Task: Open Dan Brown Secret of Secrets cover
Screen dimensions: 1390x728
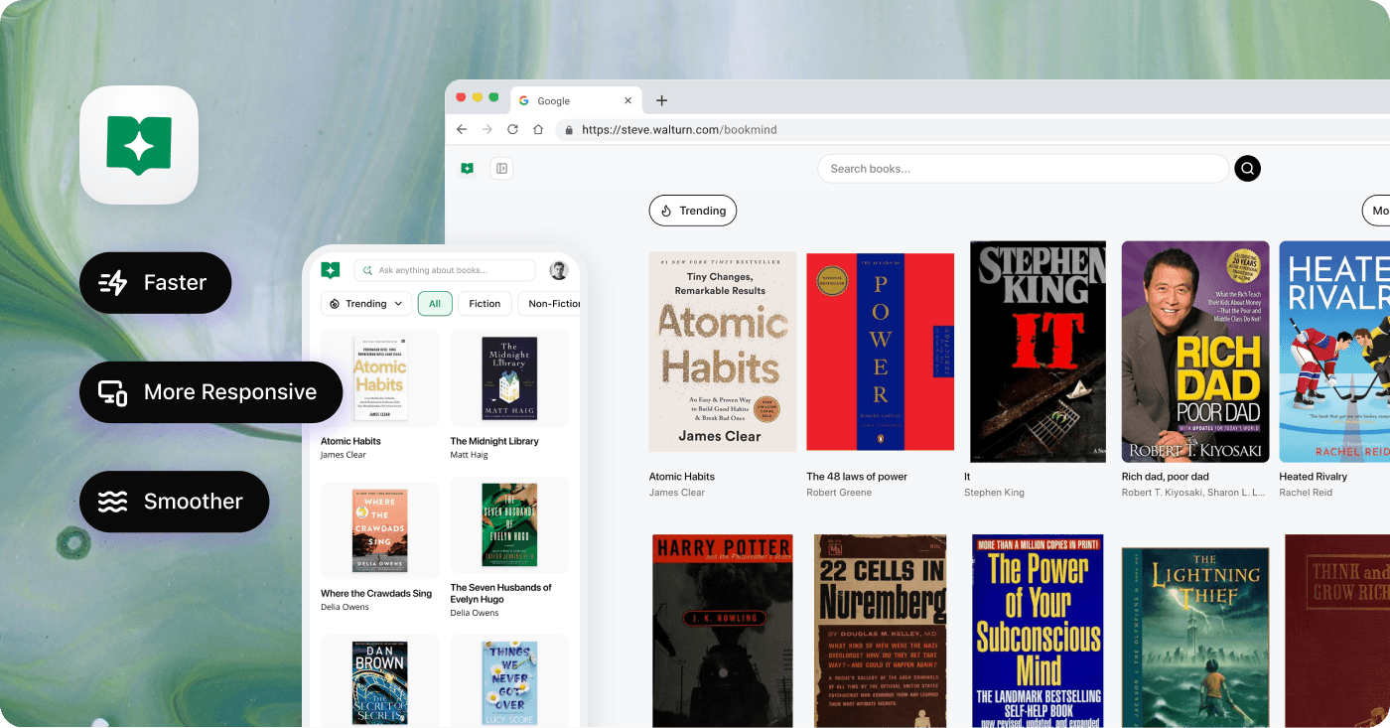Action: coord(379,682)
